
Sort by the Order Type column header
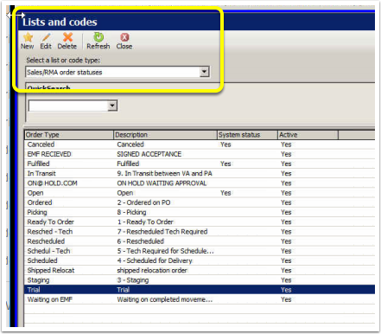click(69, 135)
